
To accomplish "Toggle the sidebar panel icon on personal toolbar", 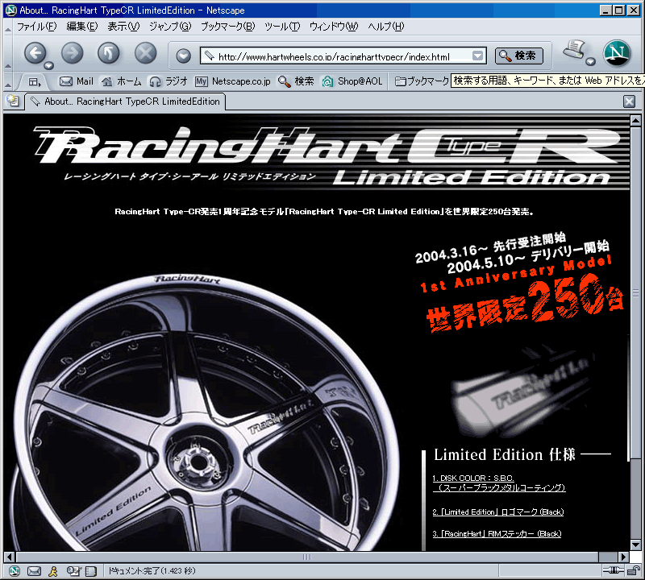I will 35,82.
